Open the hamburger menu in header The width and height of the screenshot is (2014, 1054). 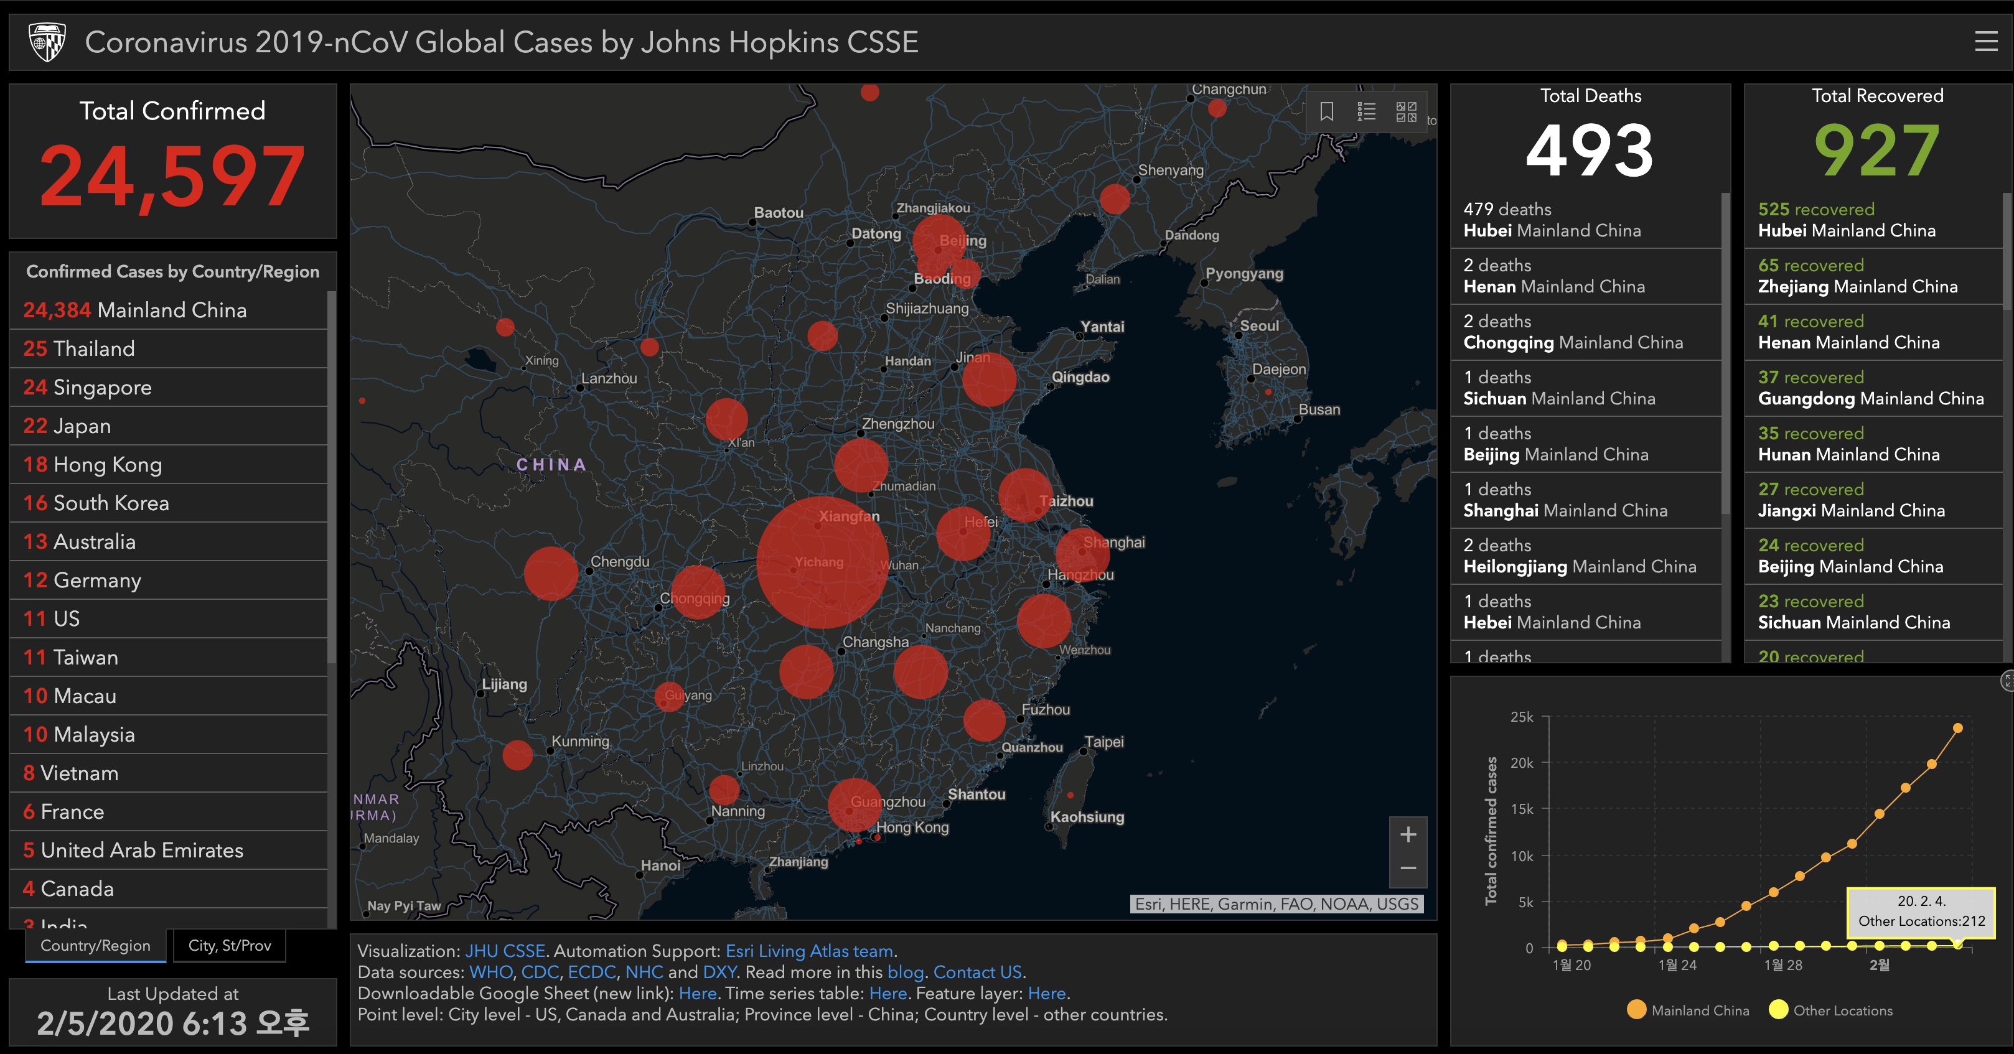pyautogui.click(x=1986, y=42)
